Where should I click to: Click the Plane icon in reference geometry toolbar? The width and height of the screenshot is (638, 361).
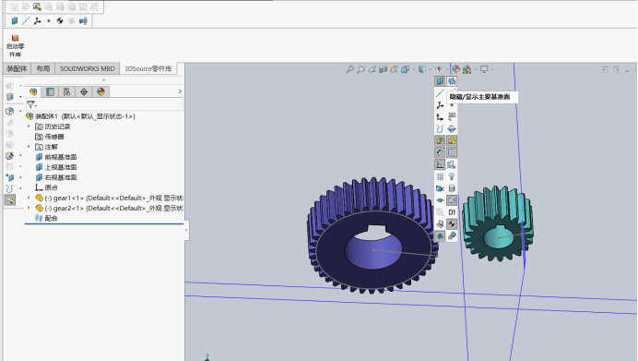15,21
